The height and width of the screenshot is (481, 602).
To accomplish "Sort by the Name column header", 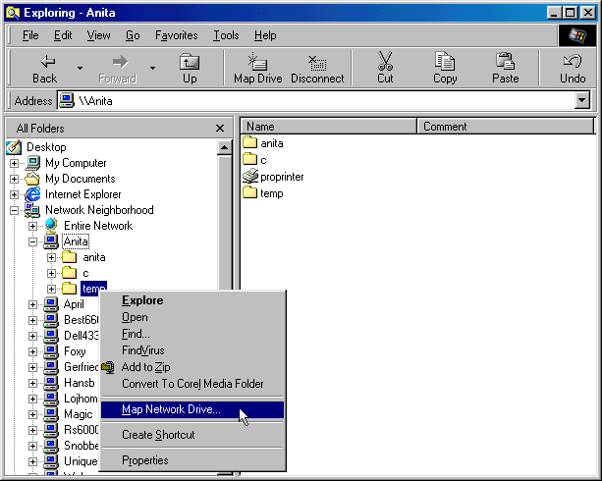I will tap(329, 127).
